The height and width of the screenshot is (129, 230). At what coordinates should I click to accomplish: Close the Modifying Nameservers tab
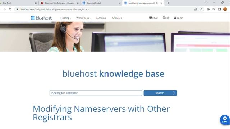tap(161, 3)
